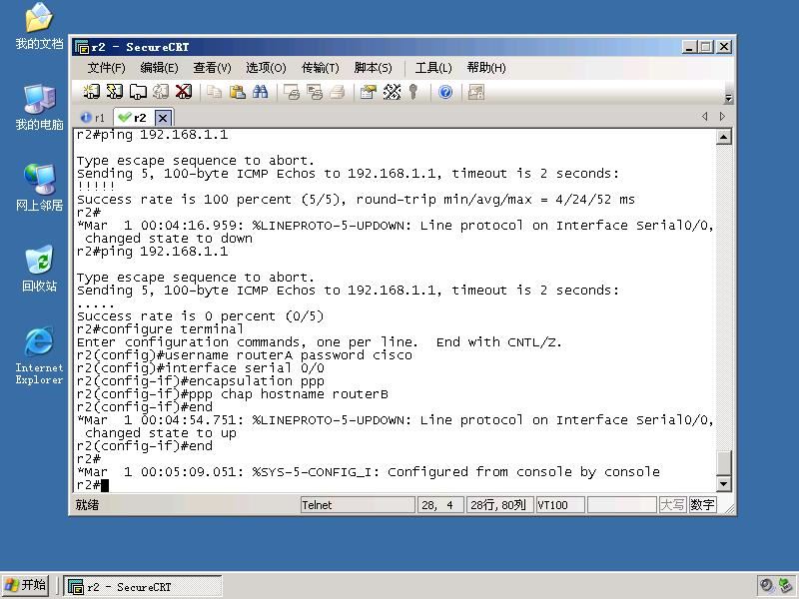The image size is (799, 599).
Task: Click the 大写 caps lock indicator
Action: pos(672,505)
